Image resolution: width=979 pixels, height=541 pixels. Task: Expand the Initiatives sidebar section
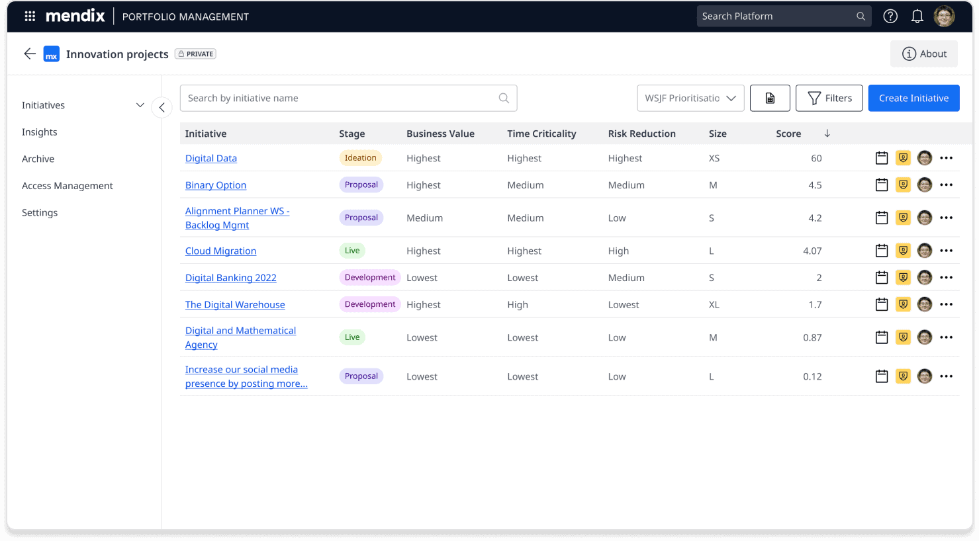tap(140, 105)
